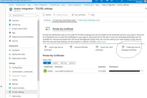Open Identity icon in sidebar
The width and height of the screenshot is (147, 98).
(10, 80)
